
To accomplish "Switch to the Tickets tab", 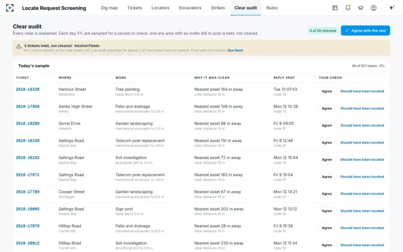I will (135, 8).
